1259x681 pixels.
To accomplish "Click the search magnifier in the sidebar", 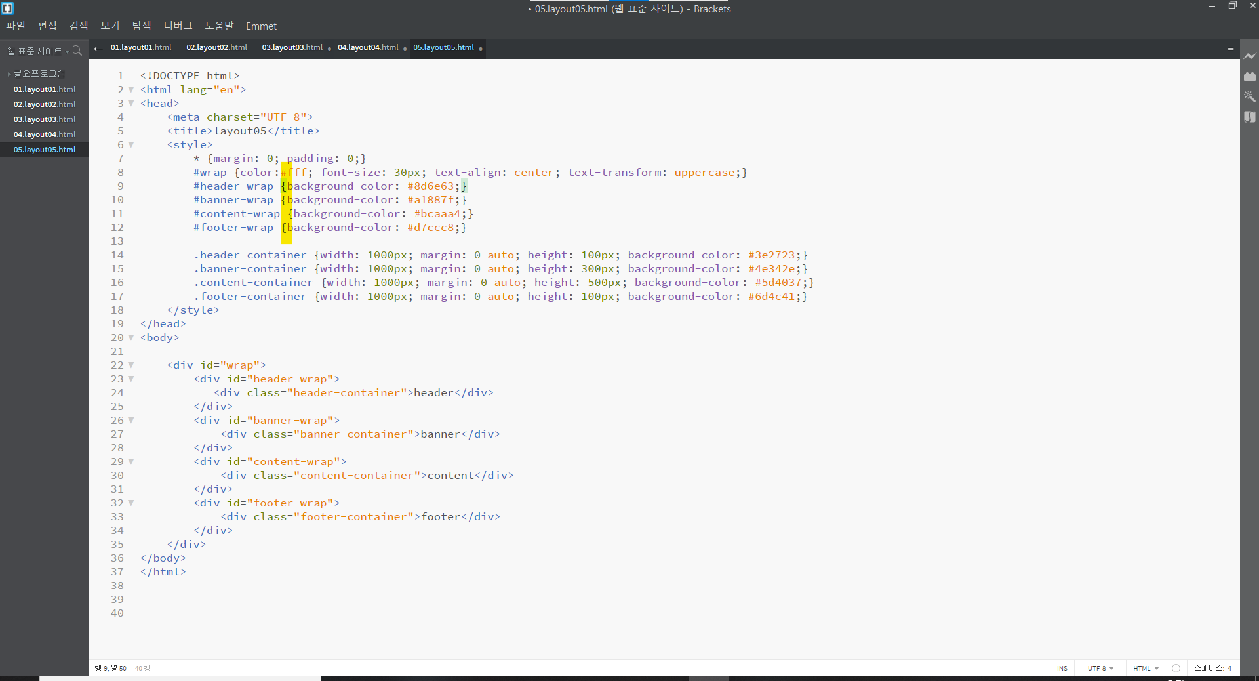I will [77, 51].
